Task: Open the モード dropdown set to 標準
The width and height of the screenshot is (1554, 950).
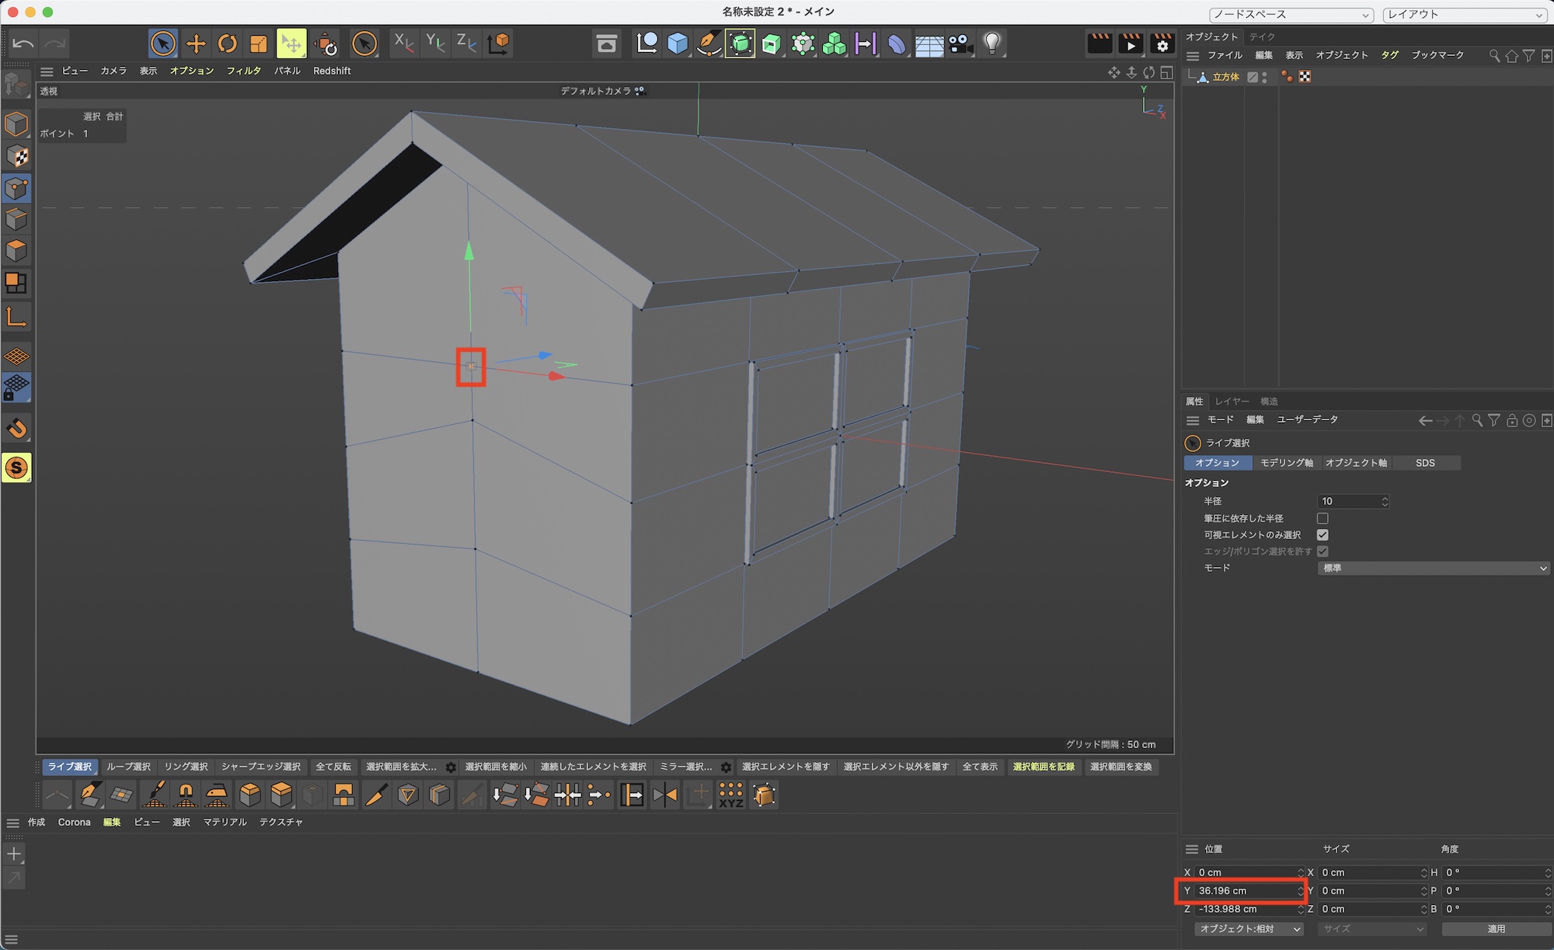Action: point(1432,568)
